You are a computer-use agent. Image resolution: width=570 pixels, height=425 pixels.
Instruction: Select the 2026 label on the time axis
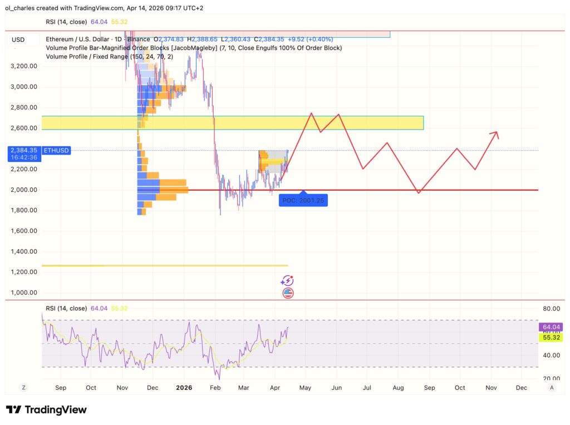click(184, 388)
